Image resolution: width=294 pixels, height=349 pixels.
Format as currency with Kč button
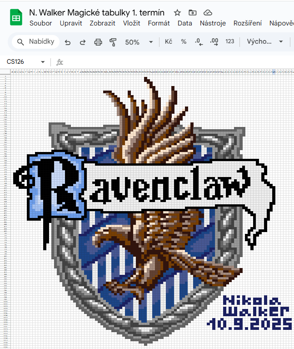coord(169,41)
